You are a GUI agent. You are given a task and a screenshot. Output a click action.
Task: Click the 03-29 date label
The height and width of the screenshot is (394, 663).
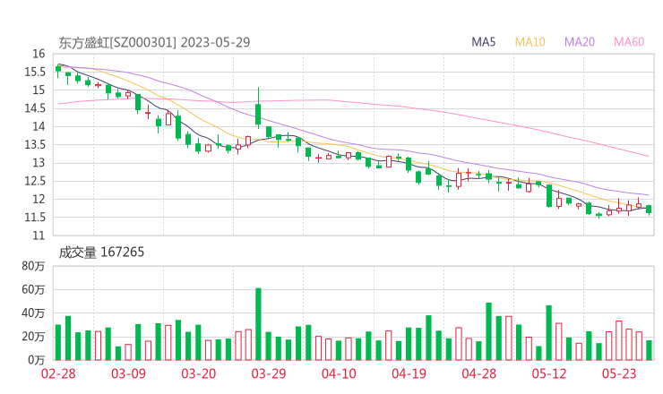269,373
